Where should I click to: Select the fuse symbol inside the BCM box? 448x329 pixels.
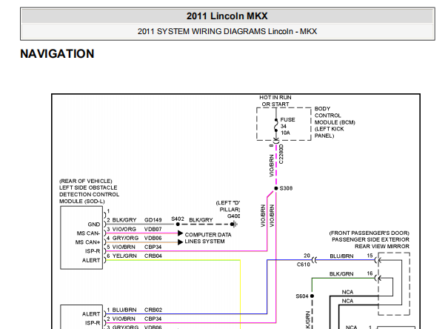pos(276,125)
